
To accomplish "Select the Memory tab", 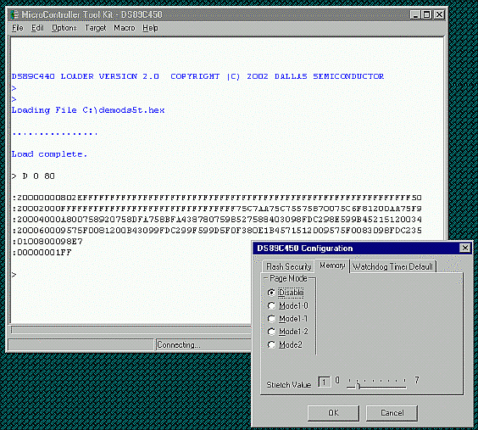I will (x=332, y=265).
